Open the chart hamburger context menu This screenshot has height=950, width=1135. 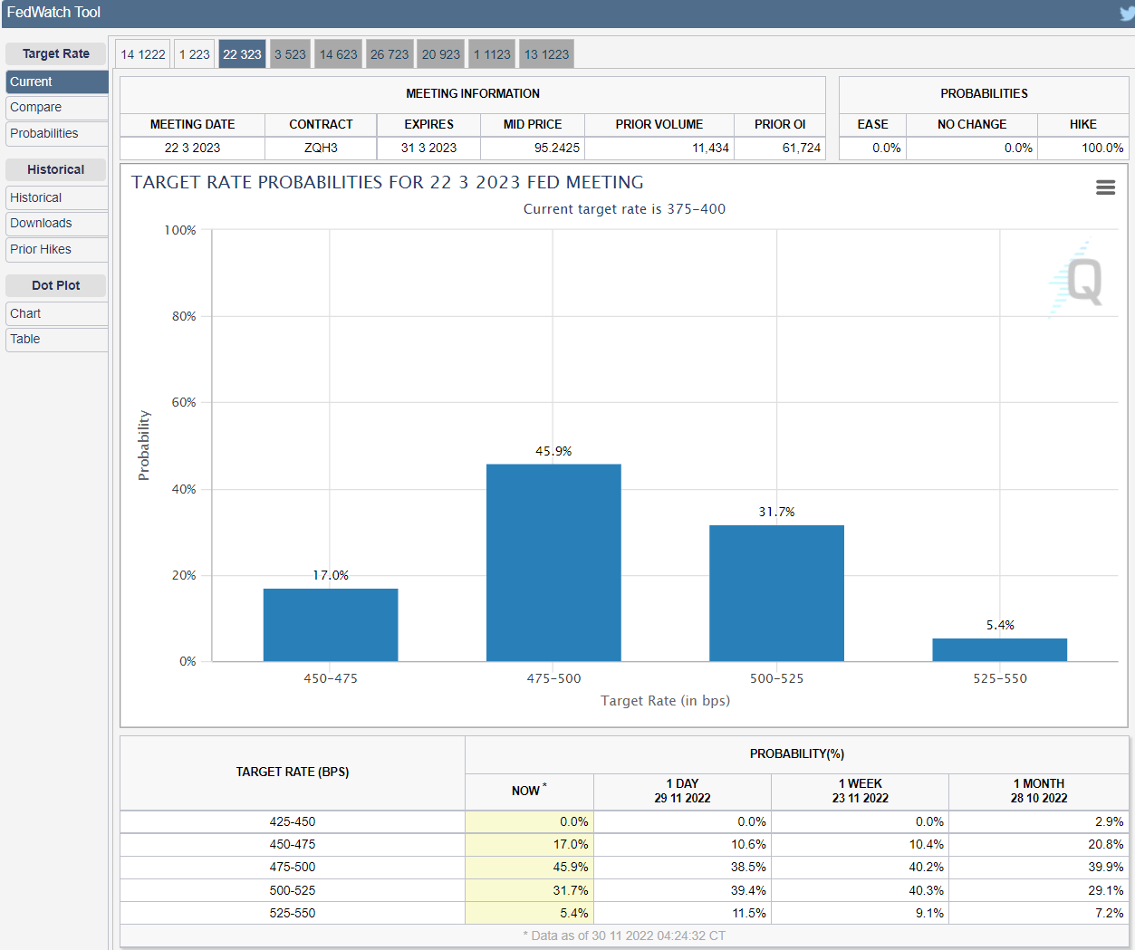tap(1105, 187)
